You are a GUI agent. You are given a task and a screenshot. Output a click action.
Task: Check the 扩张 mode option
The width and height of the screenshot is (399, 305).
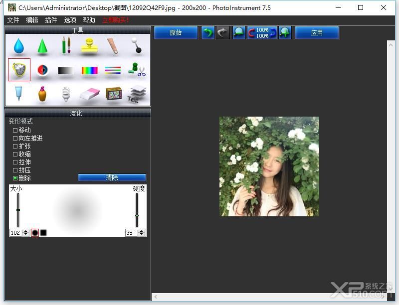pos(15,146)
